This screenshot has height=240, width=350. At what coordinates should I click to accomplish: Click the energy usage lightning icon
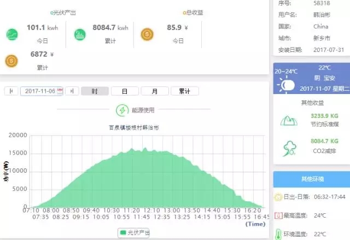coord(121,110)
